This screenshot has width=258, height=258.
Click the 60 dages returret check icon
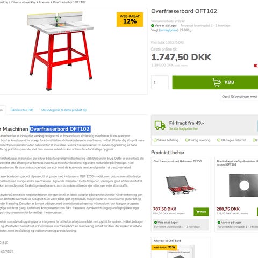(x=219, y=140)
